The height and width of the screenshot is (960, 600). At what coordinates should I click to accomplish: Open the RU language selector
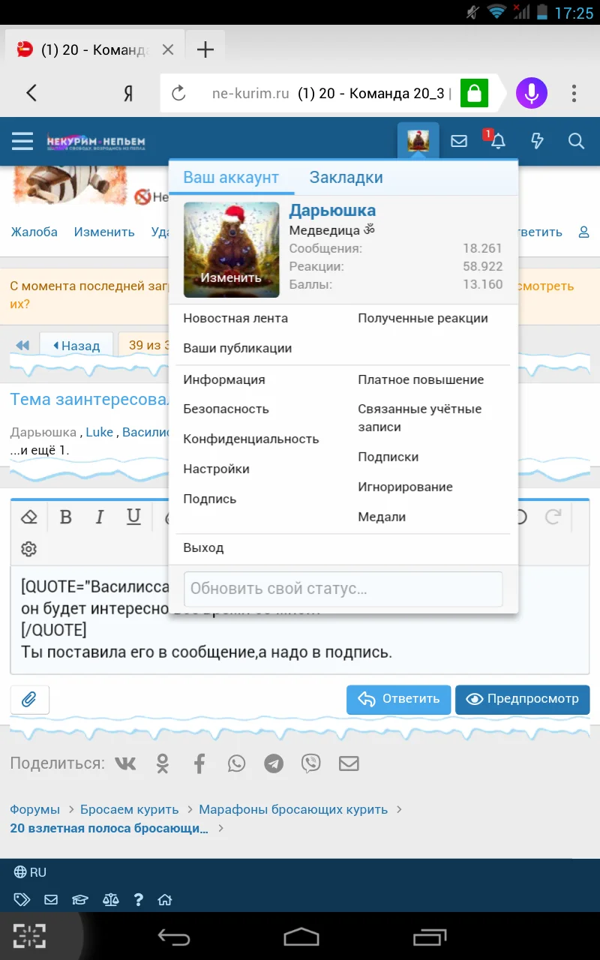(31, 872)
